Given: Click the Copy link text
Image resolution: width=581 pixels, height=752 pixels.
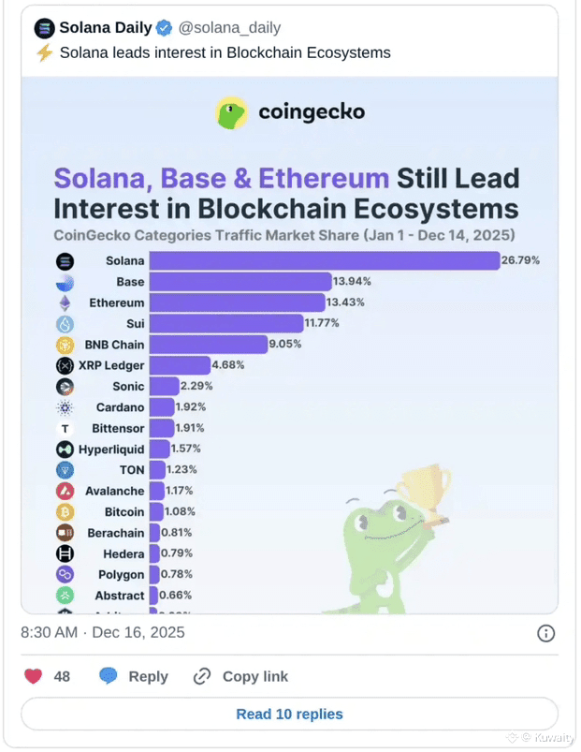Looking at the screenshot, I should click(x=255, y=676).
